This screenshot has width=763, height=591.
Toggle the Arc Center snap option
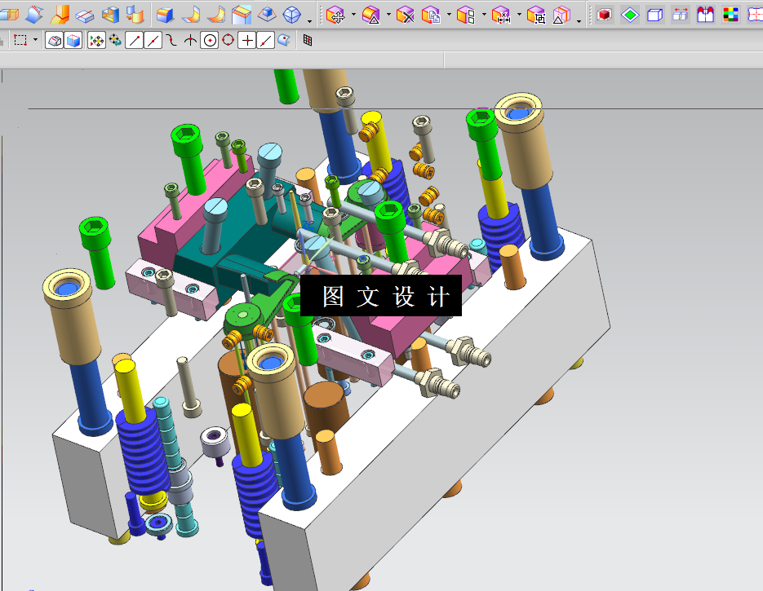coord(209,40)
